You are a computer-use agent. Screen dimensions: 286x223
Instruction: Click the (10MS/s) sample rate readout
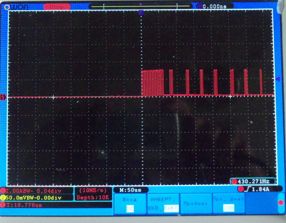(93, 190)
